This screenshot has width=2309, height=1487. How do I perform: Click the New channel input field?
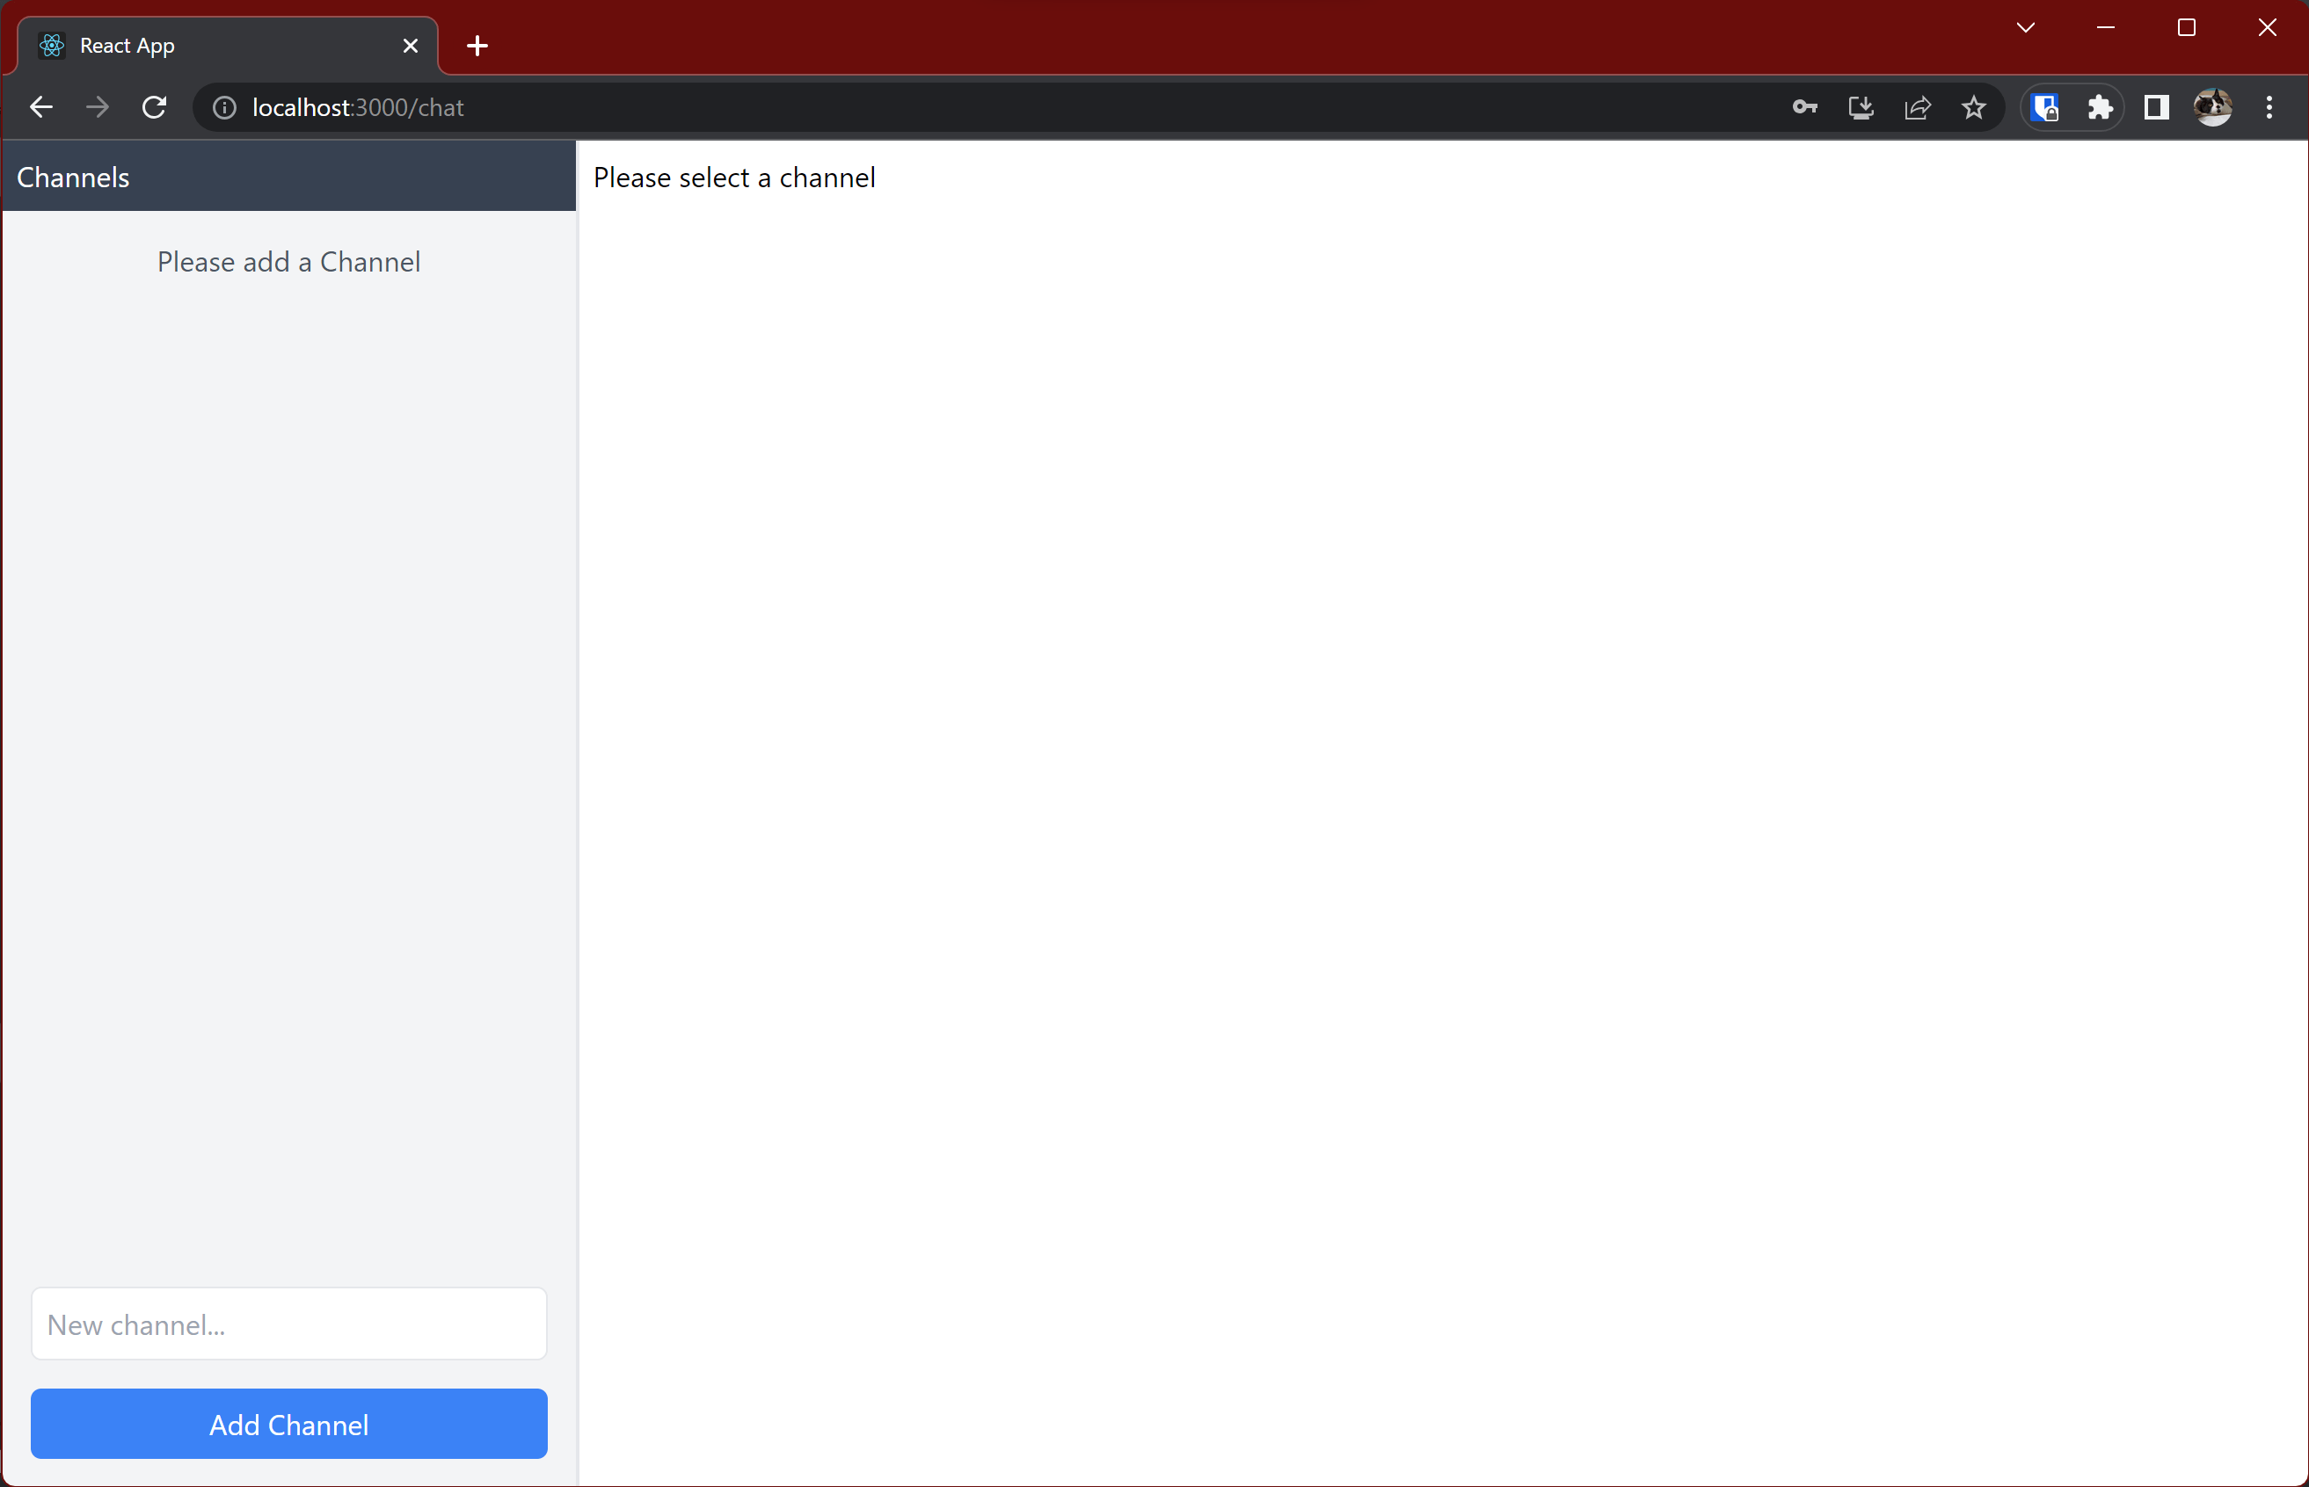pos(288,1324)
